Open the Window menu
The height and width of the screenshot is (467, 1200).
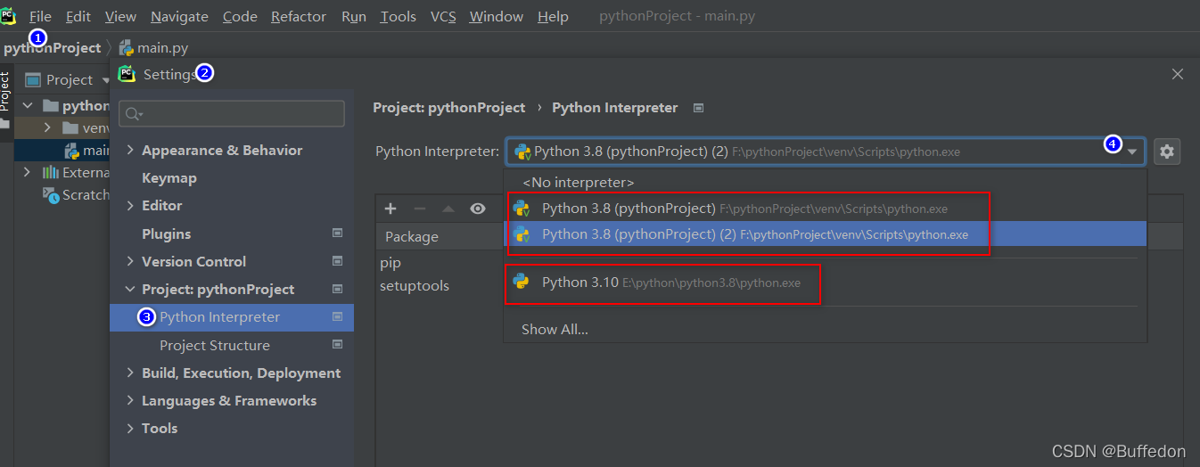click(x=497, y=16)
